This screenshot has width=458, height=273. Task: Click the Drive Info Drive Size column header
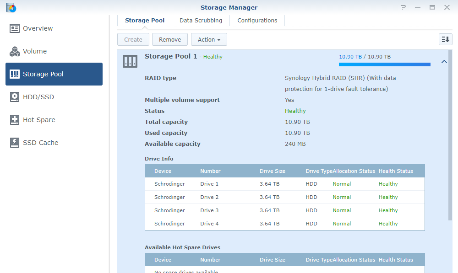(x=273, y=171)
